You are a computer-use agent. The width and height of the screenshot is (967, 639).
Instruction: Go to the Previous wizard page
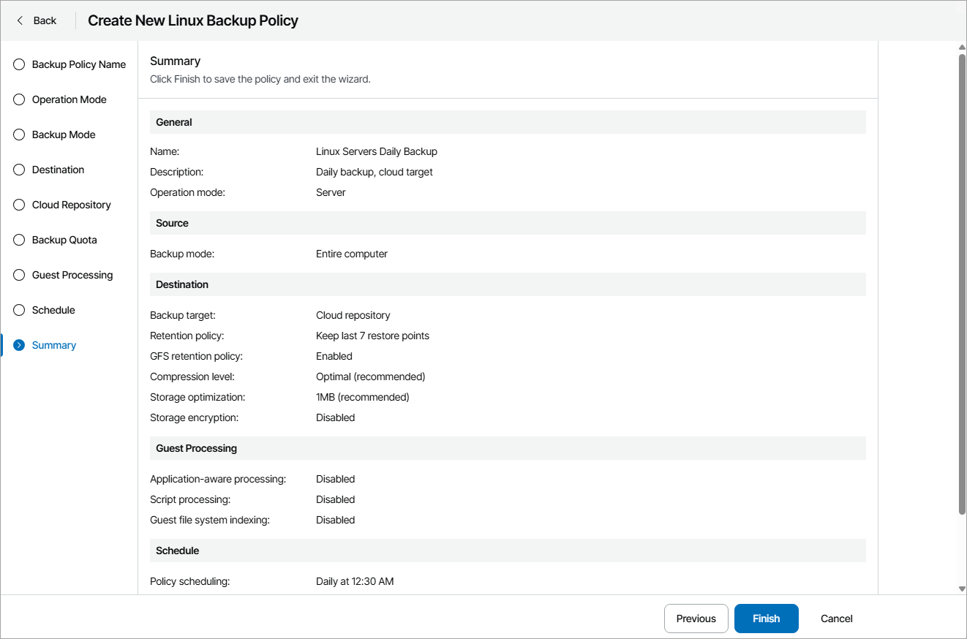[696, 619]
